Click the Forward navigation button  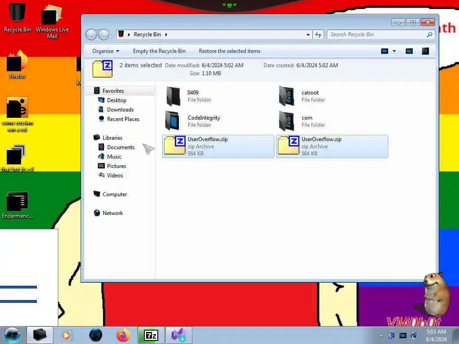(x=104, y=34)
